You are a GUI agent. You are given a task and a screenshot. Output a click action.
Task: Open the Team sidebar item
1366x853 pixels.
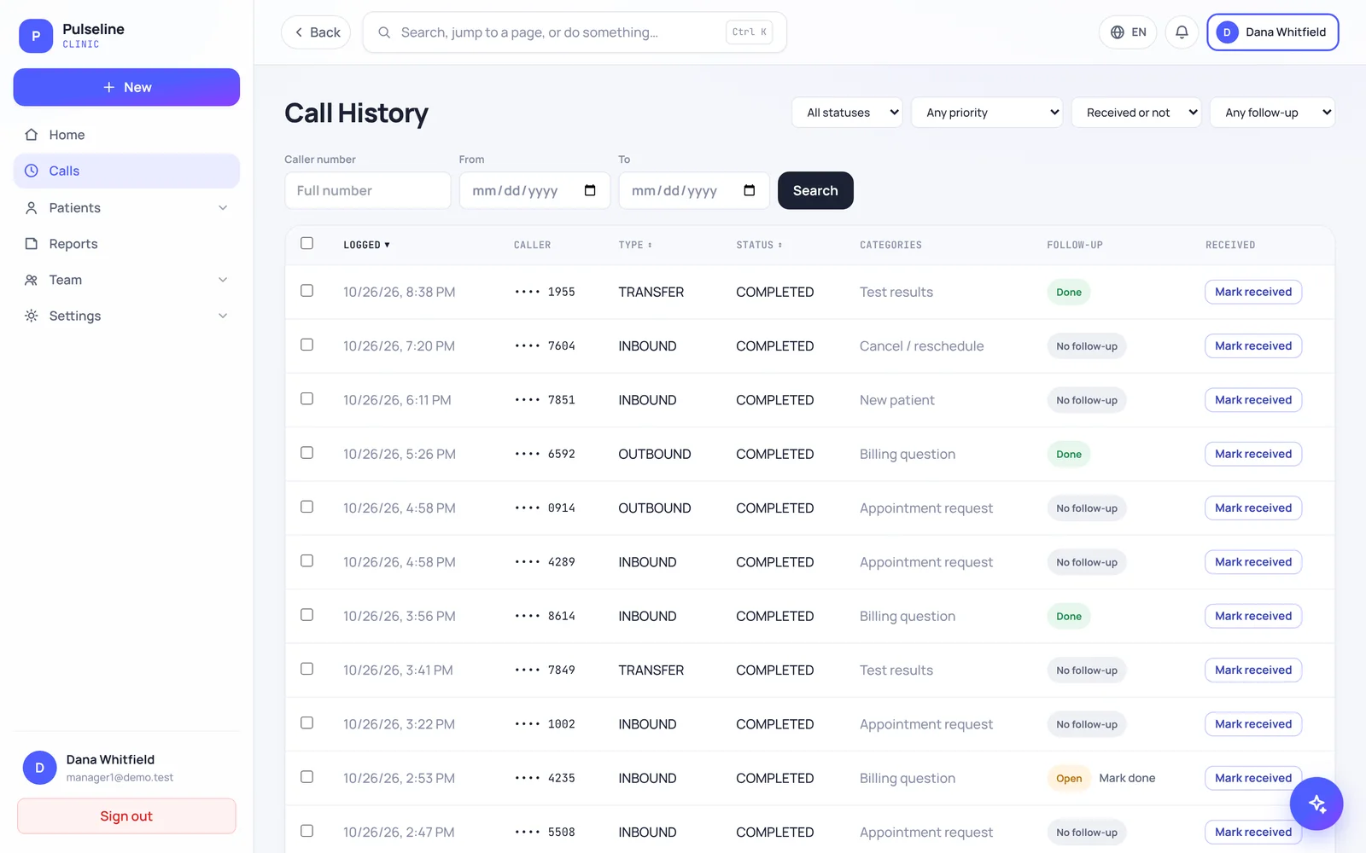(x=126, y=280)
